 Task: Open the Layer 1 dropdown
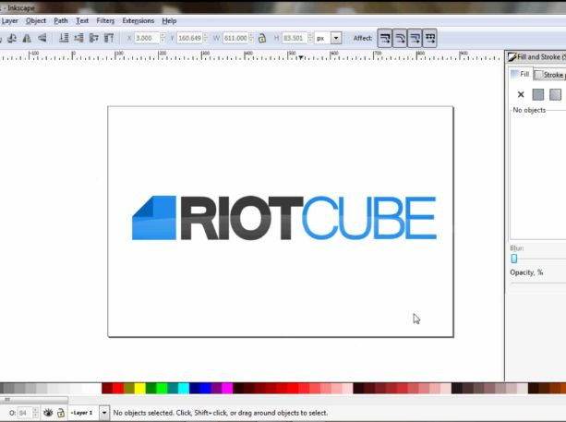[104, 412]
